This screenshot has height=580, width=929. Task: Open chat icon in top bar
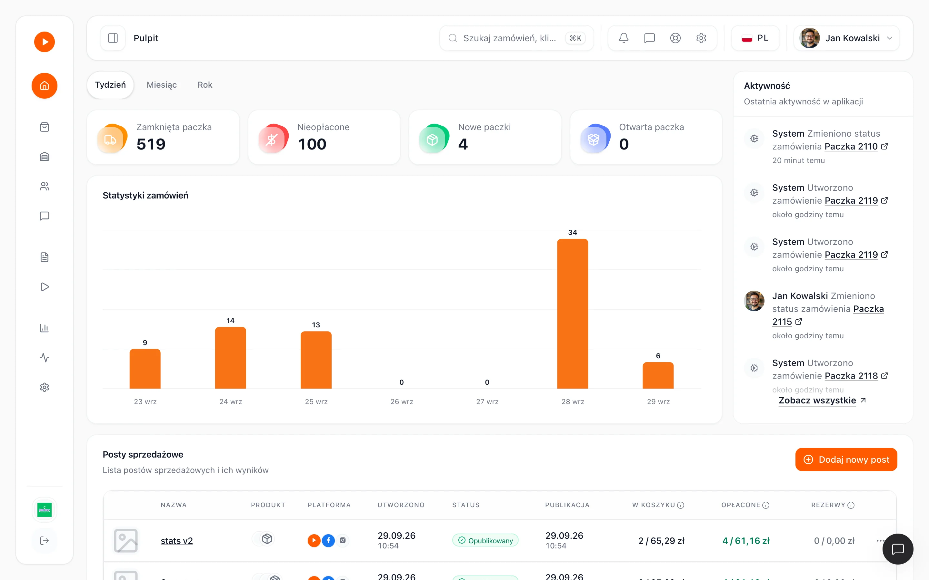[x=650, y=38]
